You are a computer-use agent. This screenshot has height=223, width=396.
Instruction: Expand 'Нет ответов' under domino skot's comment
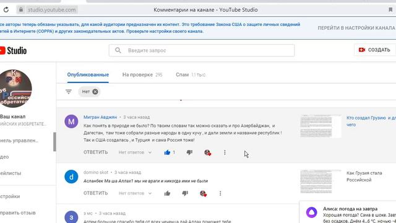135,193
